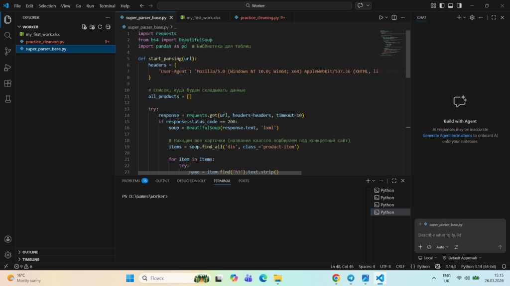Open the Extensions view
This screenshot has width=510, height=286.
[x=8, y=83]
